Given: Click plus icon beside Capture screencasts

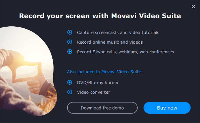Looking at the screenshot, I should [70, 32].
